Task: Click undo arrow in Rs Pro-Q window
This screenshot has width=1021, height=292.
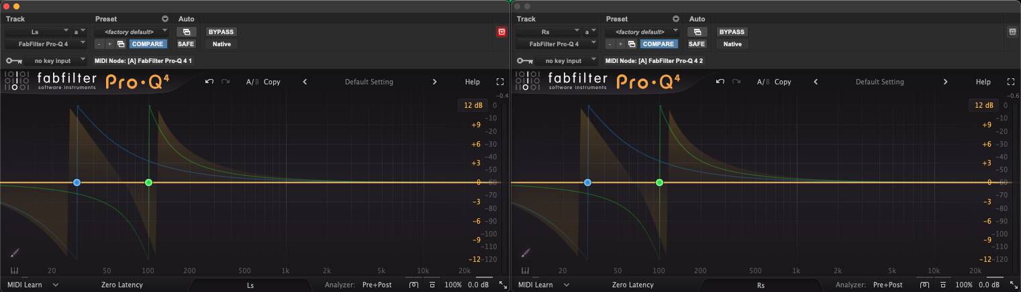Action: point(720,82)
